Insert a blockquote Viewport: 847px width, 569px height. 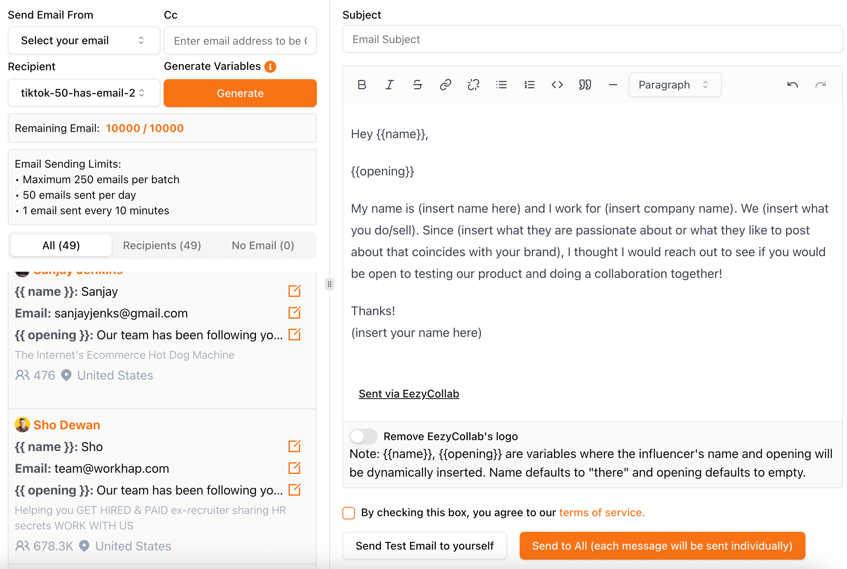click(x=585, y=85)
